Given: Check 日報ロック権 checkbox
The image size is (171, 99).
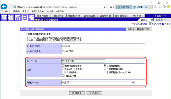Looking at the screenshot, I should coord(63,76).
